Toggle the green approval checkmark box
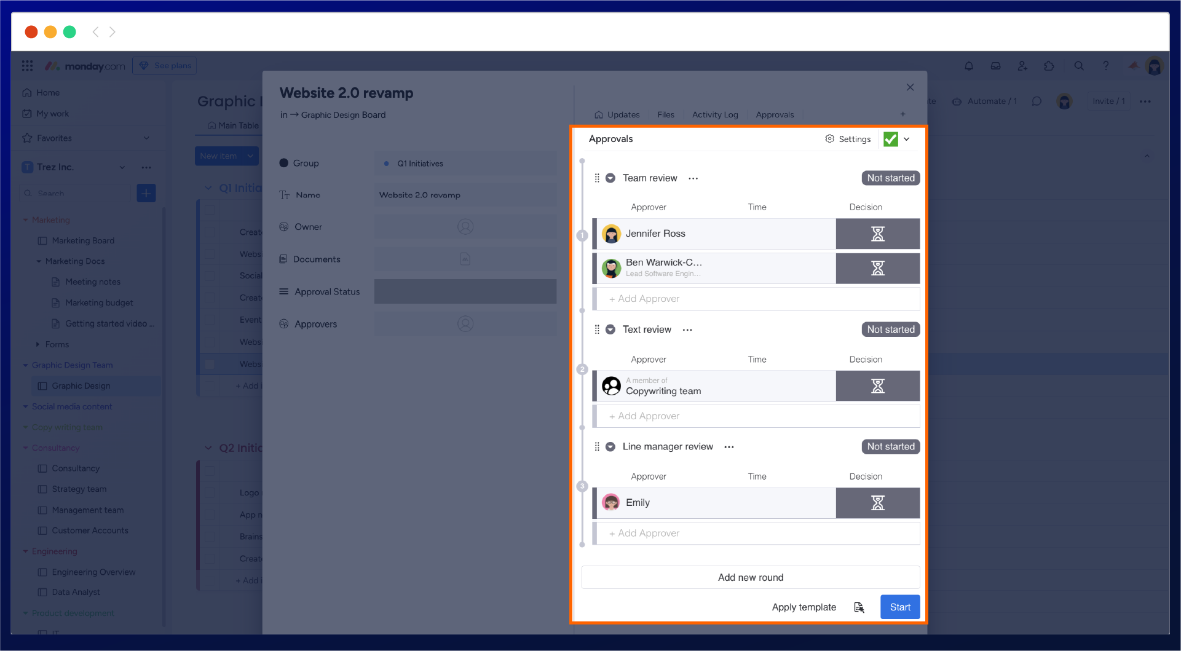 890,140
